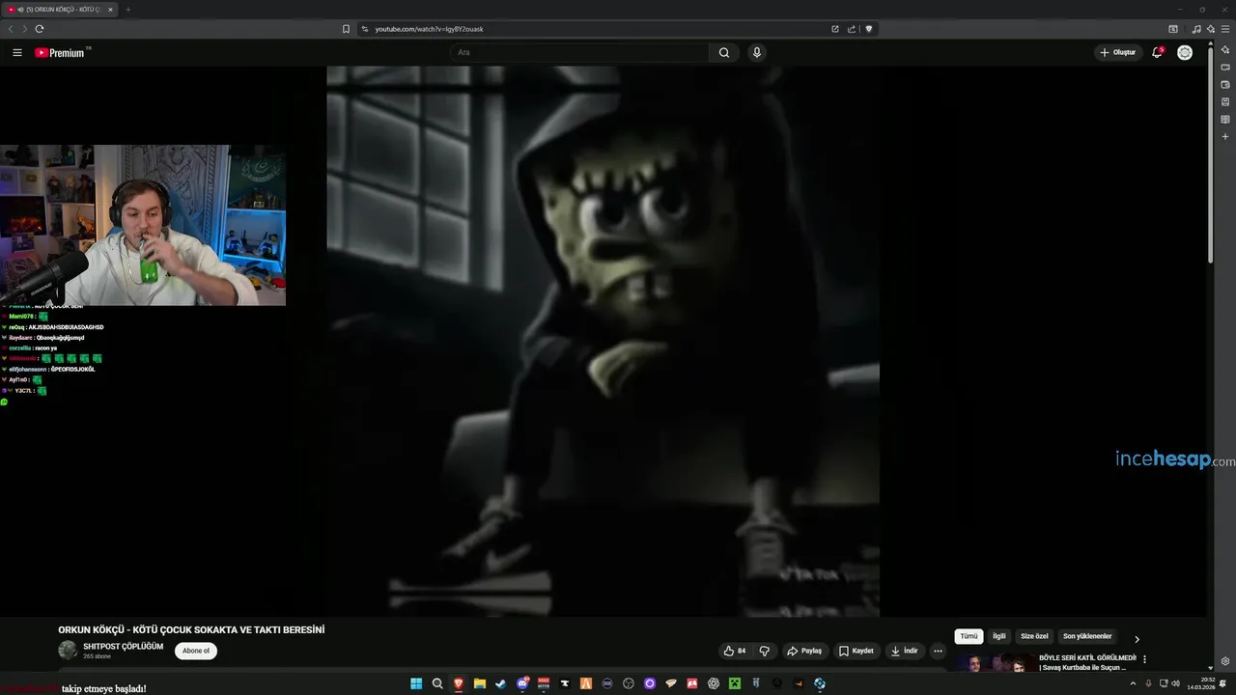Show hidden system tray icons
This screenshot has width=1236, height=695.
click(1133, 683)
